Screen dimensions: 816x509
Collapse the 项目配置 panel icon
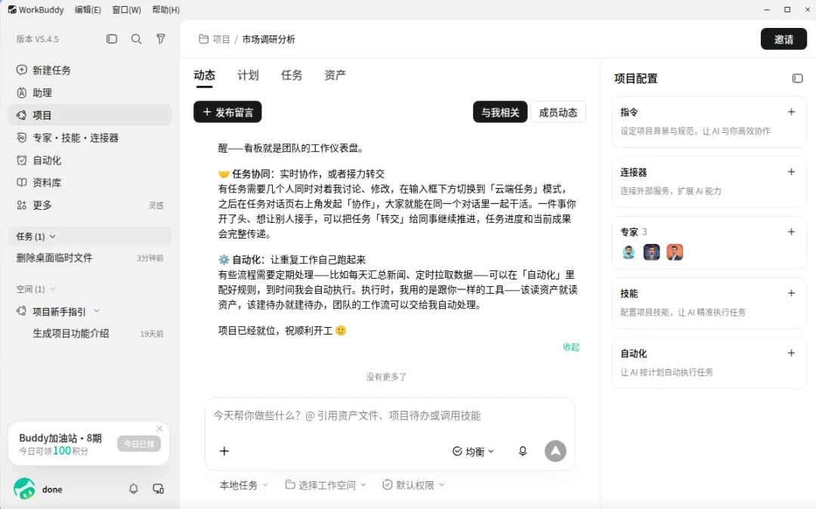tap(797, 79)
